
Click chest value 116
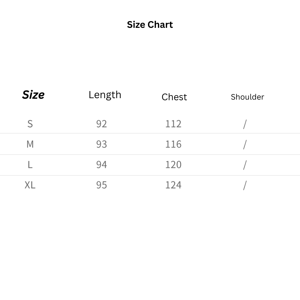173,144
